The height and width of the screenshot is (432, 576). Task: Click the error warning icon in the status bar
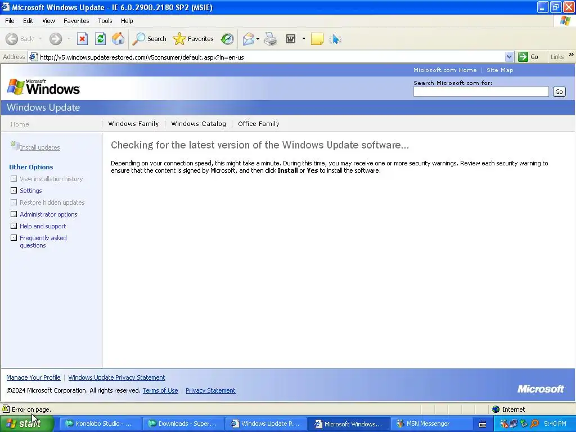click(6, 409)
